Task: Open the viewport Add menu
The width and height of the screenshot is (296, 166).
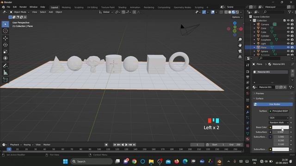Action: point(51,12)
